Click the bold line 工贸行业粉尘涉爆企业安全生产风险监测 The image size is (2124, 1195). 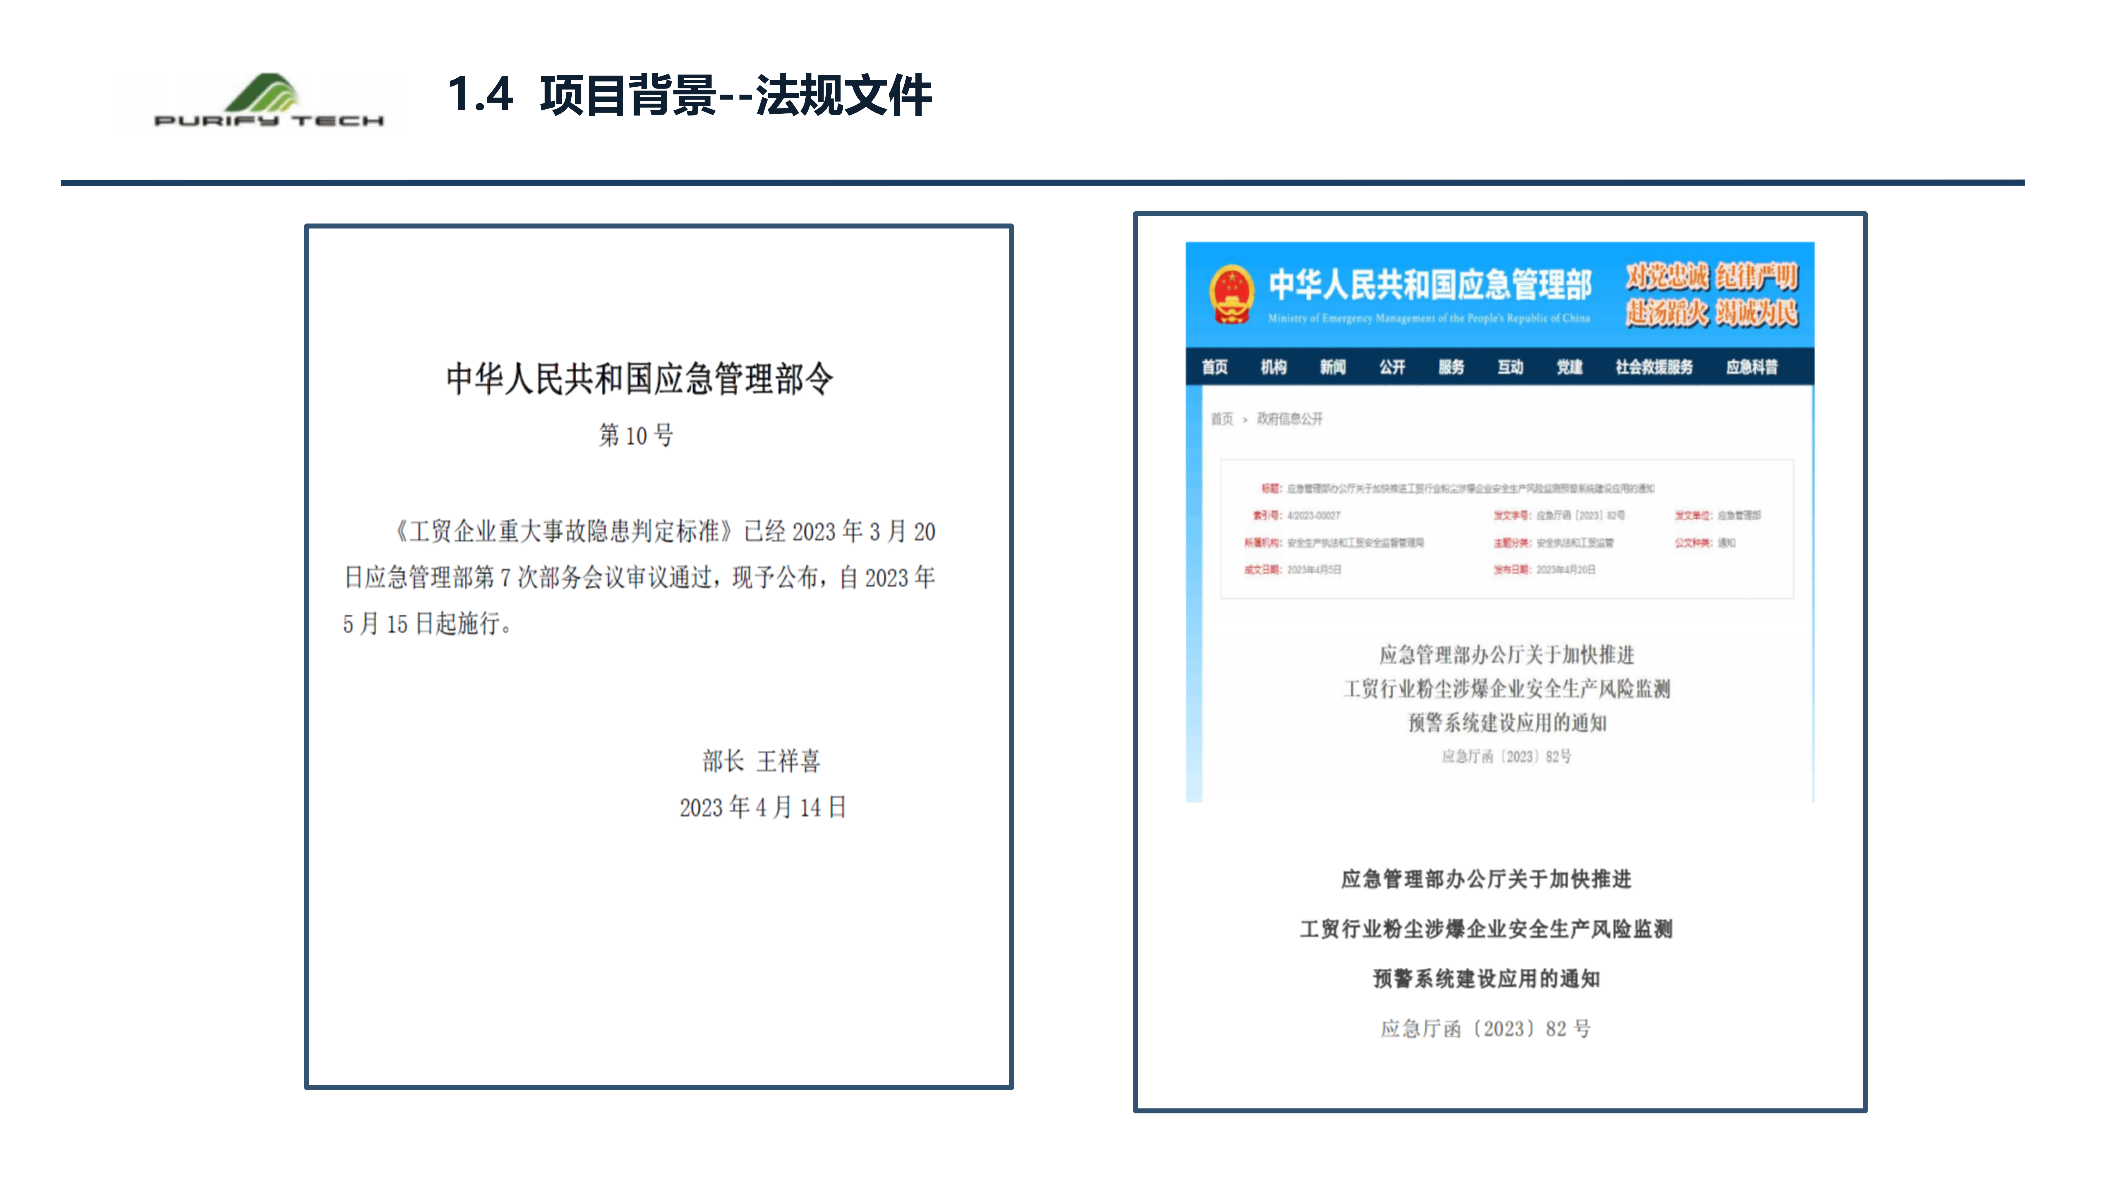1487,929
